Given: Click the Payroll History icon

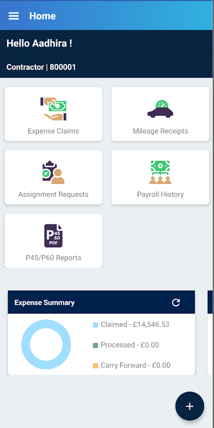Looking at the screenshot, I should (x=160, y=172).
